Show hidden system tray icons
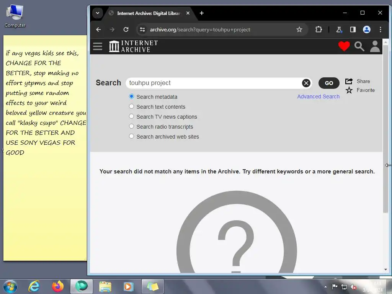 (325, 287)
